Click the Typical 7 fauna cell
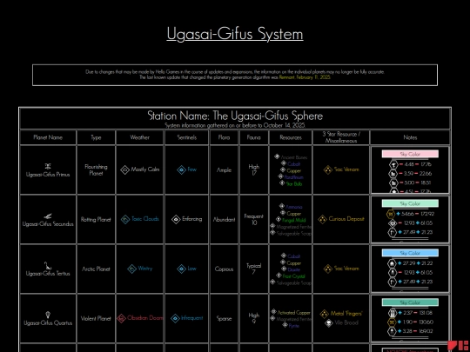 [x=254, y=269]
